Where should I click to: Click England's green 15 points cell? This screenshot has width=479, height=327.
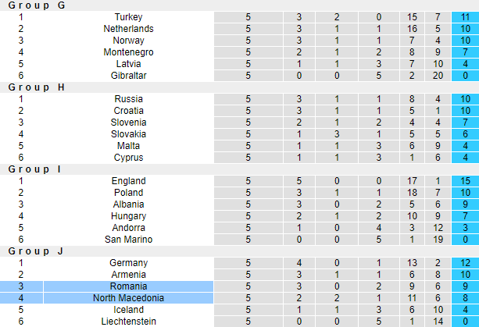[x=464, y=181]
